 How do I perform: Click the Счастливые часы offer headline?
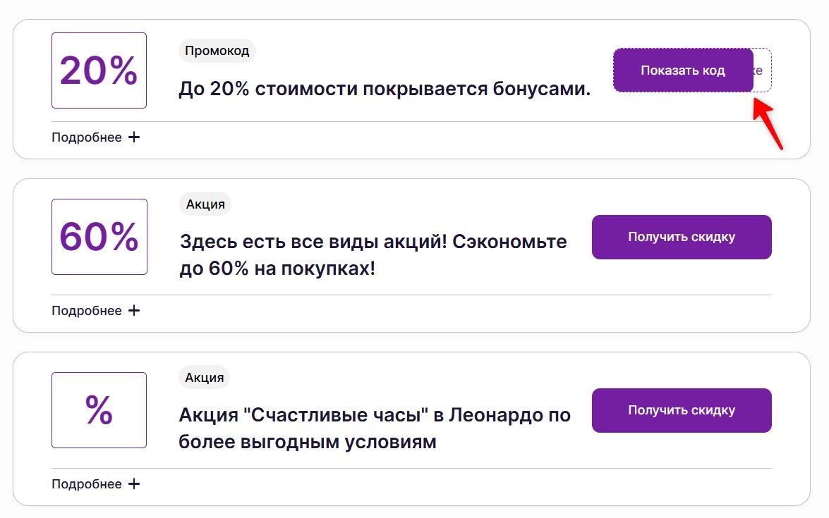point(374,428)
